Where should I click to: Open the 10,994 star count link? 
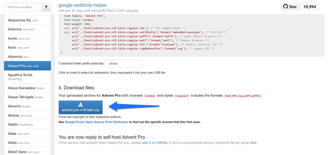[310, 7]
